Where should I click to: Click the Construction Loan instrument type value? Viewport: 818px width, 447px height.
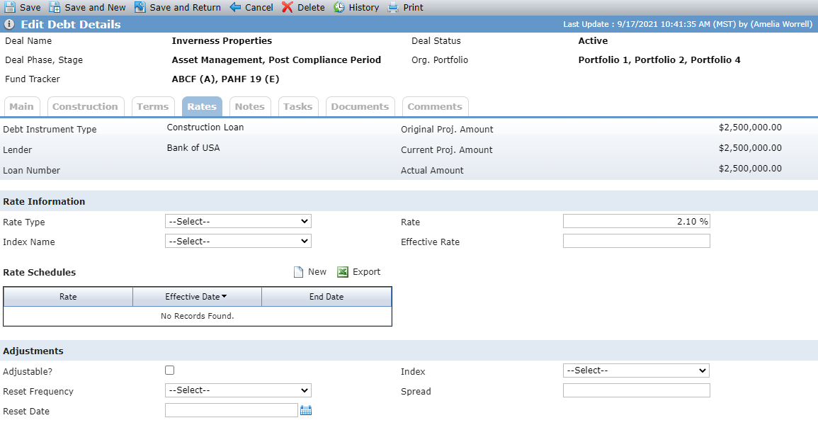[205, 128]
